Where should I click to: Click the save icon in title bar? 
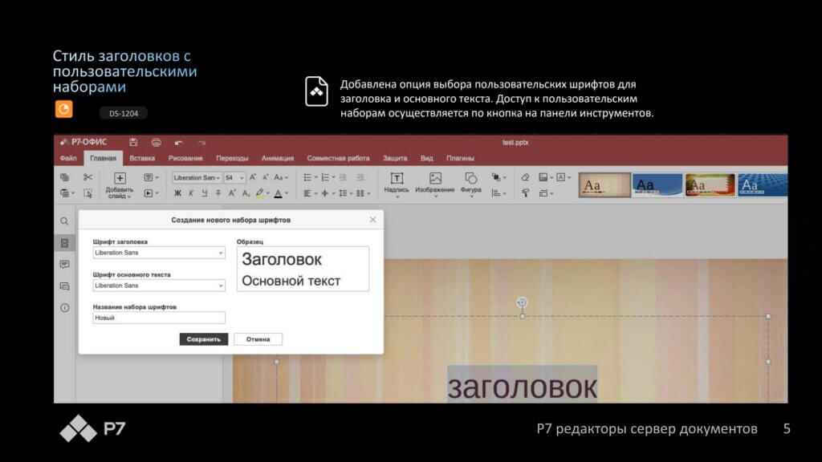132,142
